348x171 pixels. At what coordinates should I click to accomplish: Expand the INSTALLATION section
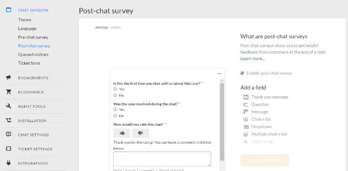pos(32,121)
